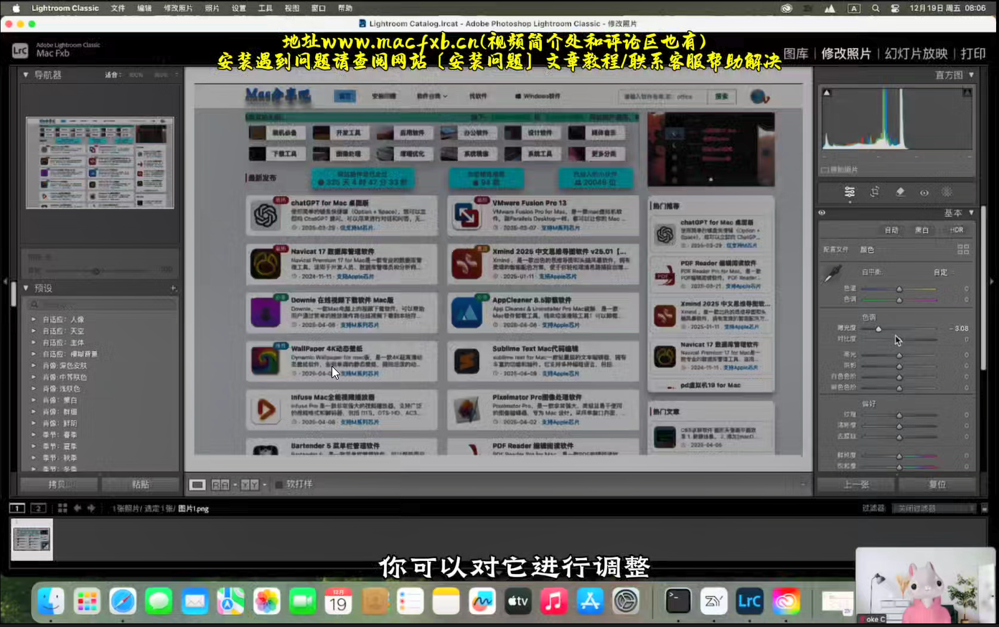The height and width of the screenshot is (627, 999).
Task: Select the Edit sliders tool in the tool strip
Action: click(850, 192)
